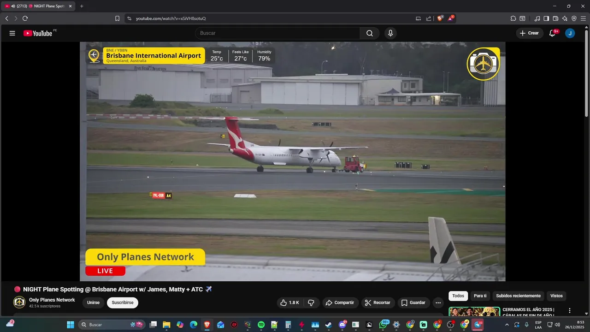Screen dimensions: 590x332
Task: Open Microsoft Edge from the taskbar
Action: coord(194,325)
